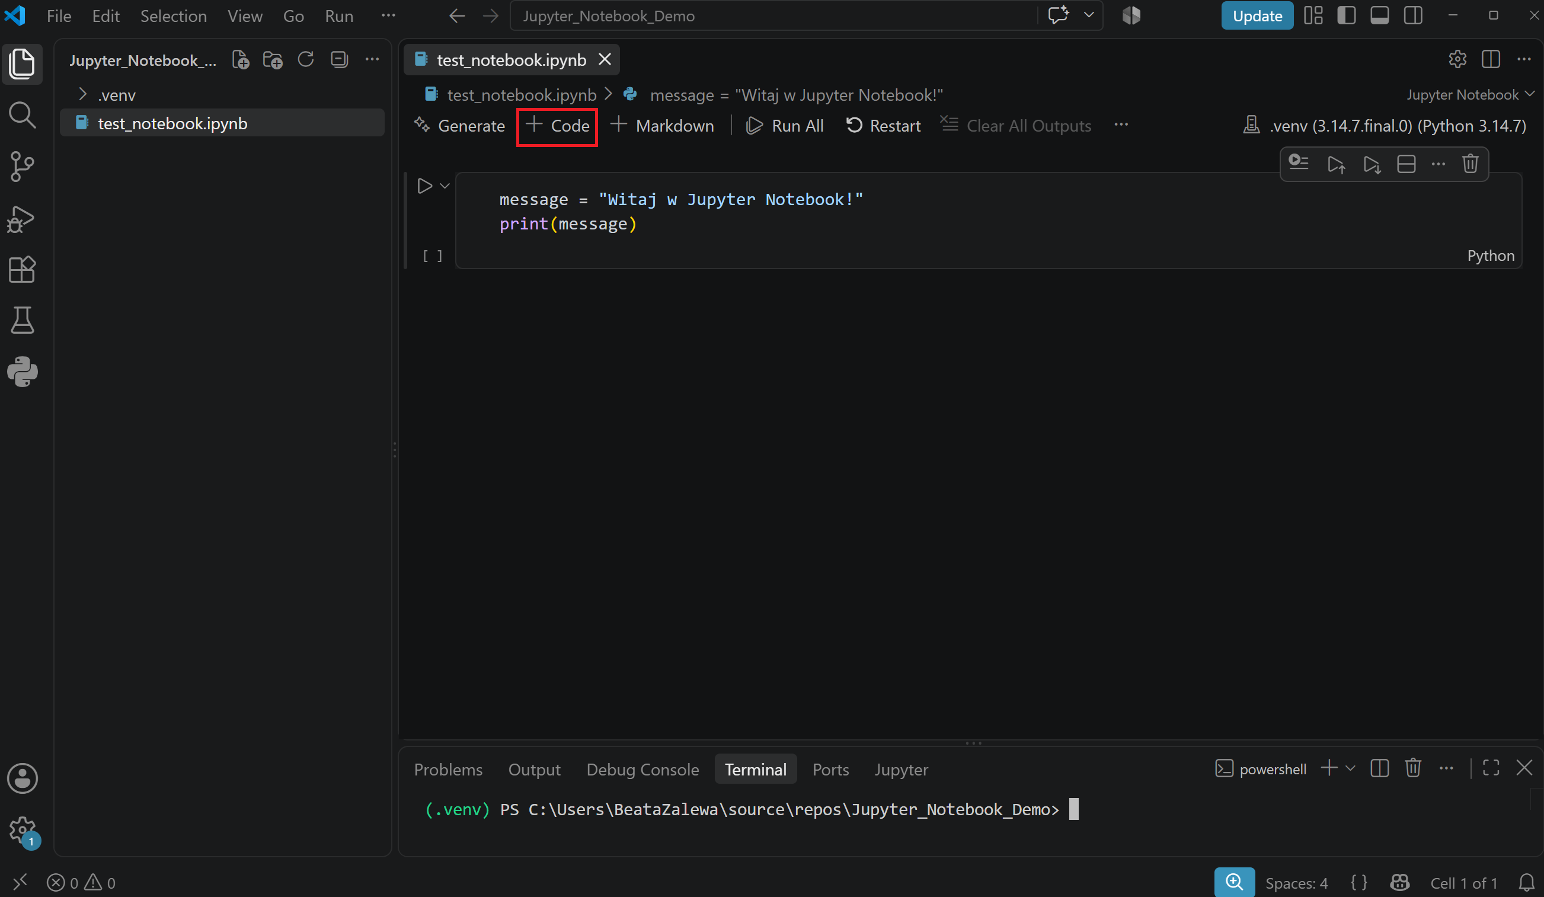Switch to the Debug Console tab
The height and width of the screenshot is (897, 1544).
(x=642, y=769)
